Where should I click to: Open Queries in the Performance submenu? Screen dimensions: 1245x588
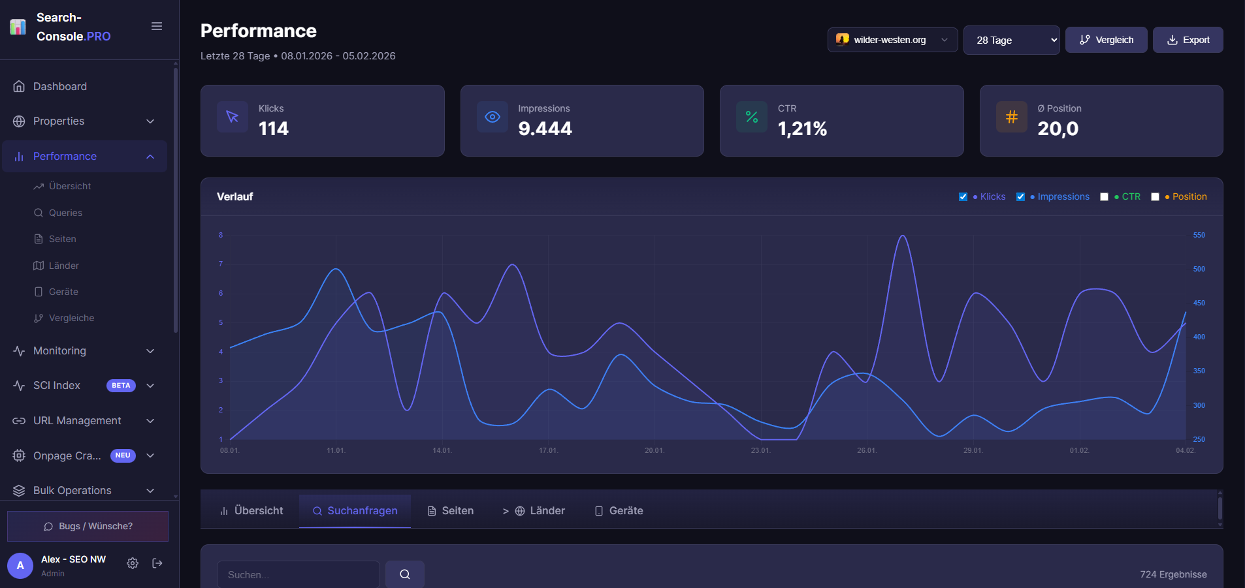tap(65, 213)
